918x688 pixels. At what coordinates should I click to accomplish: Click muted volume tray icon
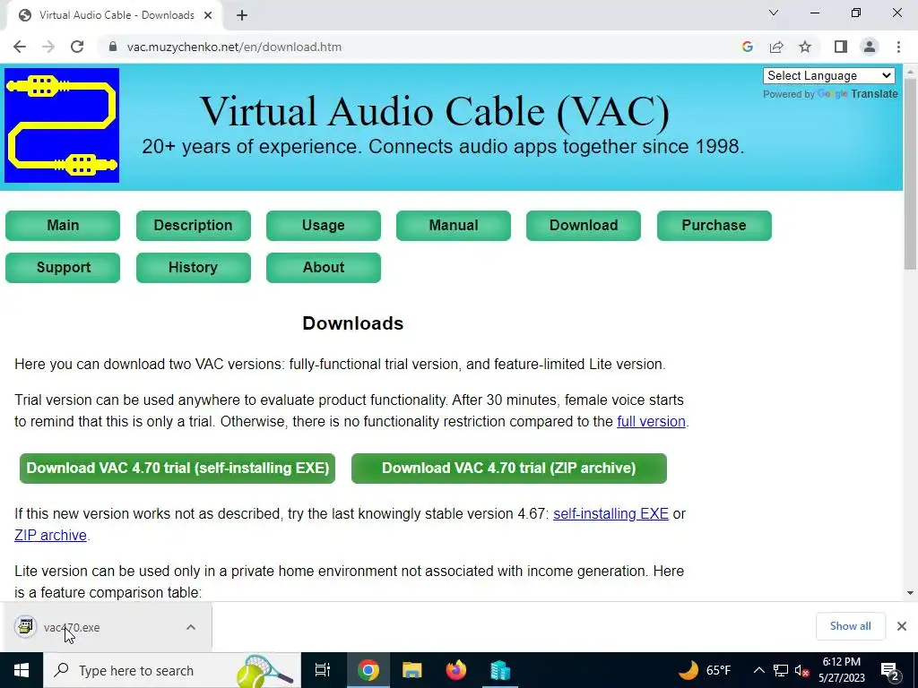tap(802, 670)
